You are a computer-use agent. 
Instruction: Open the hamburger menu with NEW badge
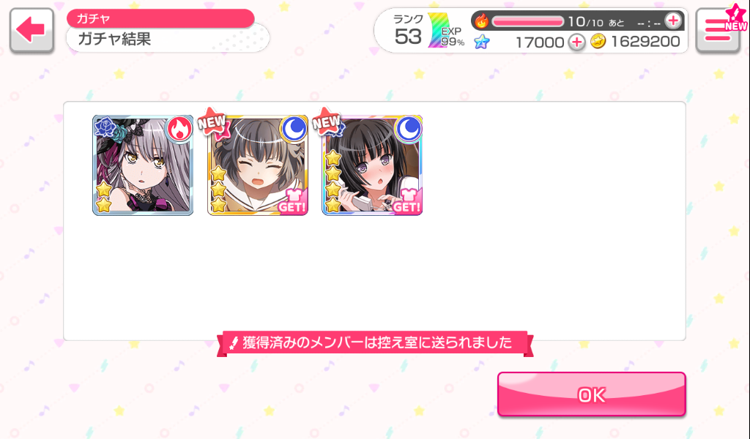718,30
